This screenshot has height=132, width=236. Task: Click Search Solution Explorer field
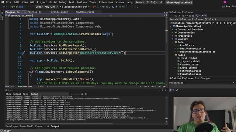click(202, 19)
